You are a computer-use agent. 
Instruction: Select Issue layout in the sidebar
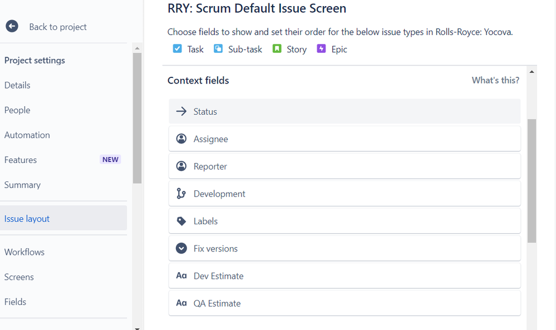(63, 218)
